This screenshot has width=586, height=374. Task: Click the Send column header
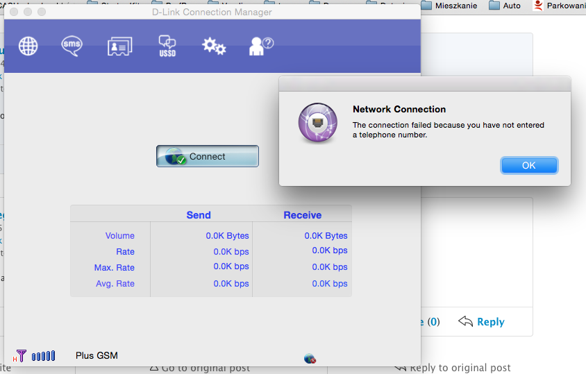(x=199, y=215)
